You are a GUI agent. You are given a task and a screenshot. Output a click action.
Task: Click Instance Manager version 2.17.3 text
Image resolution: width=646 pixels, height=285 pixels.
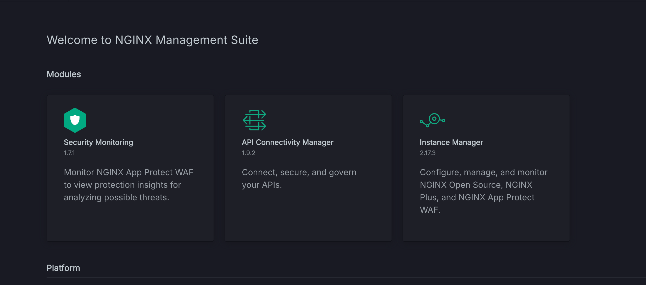(428, 153)
